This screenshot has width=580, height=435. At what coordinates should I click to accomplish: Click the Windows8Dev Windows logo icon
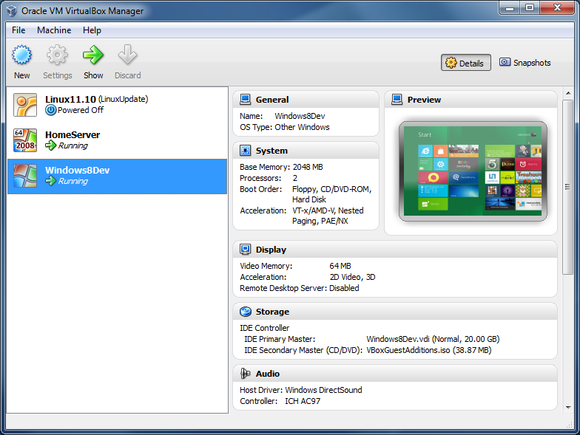(x=25, y=176)
